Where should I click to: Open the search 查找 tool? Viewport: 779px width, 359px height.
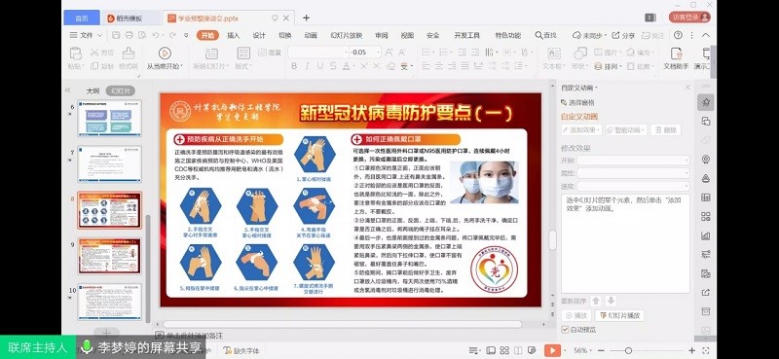tap(545, 35)
